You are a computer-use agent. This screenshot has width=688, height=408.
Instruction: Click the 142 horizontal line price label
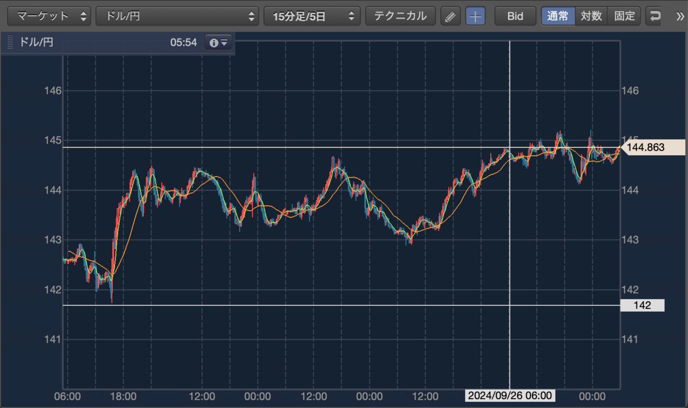coord(643,305)
